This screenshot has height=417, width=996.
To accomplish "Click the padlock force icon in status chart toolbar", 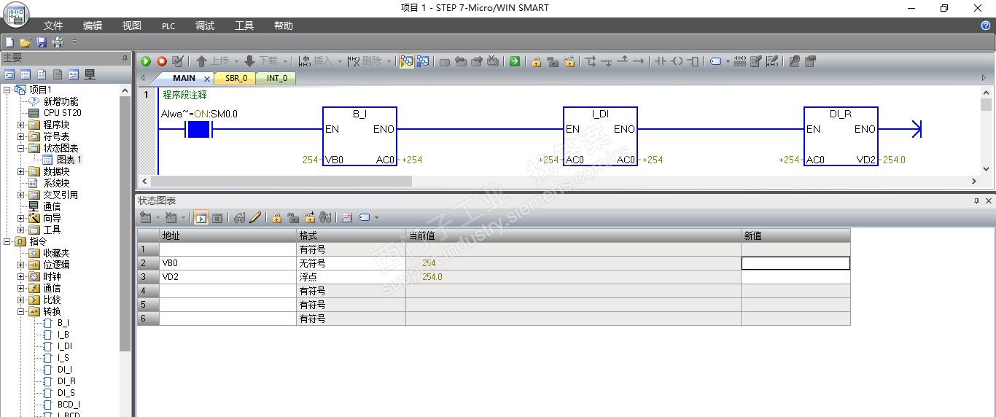I will coord(277,217).
